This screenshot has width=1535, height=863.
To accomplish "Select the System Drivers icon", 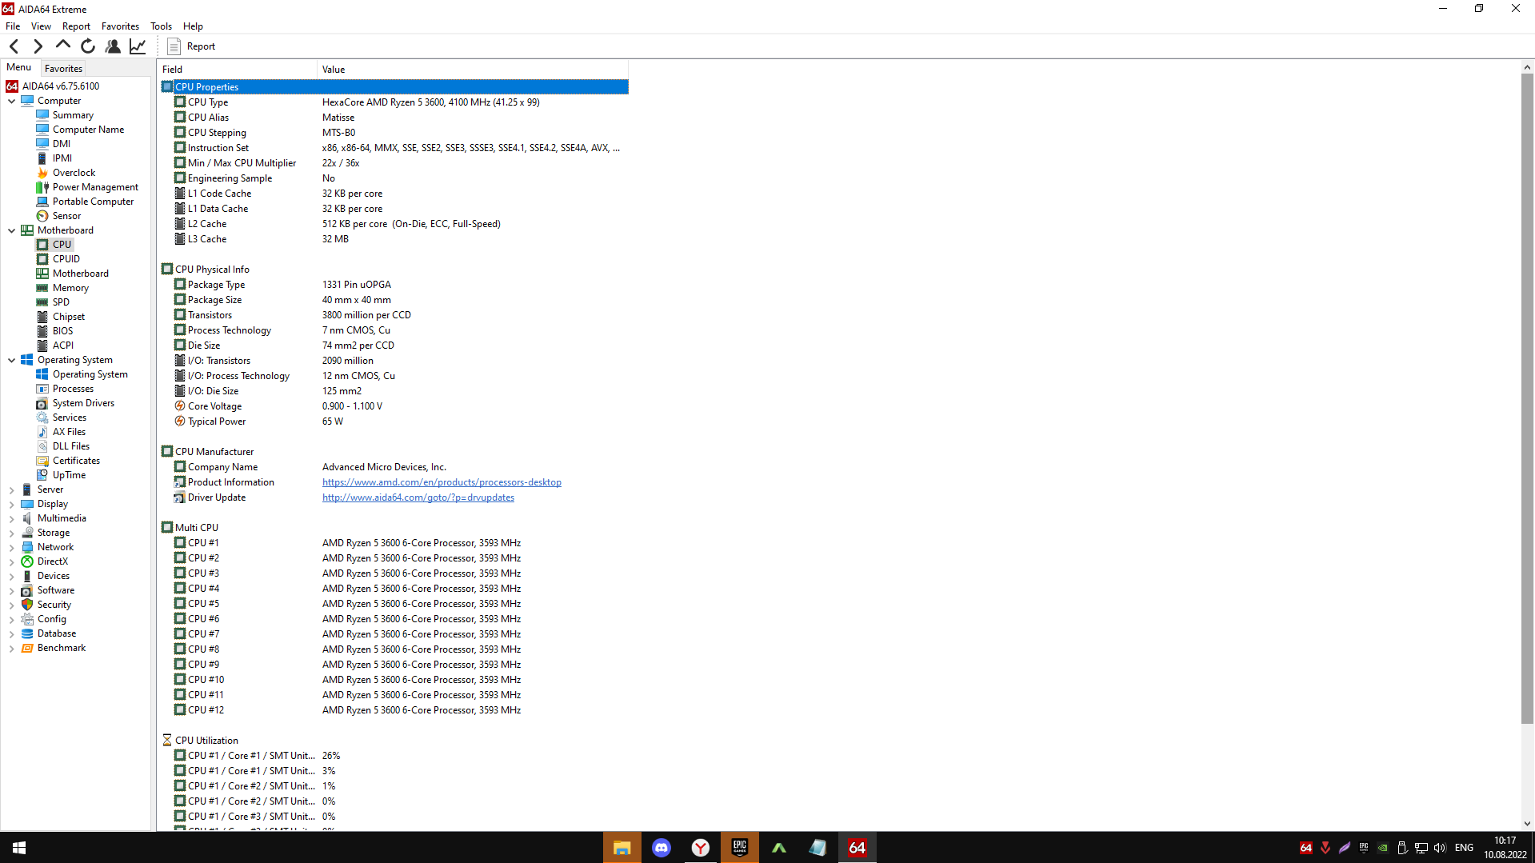I will (x=42, y=403).
